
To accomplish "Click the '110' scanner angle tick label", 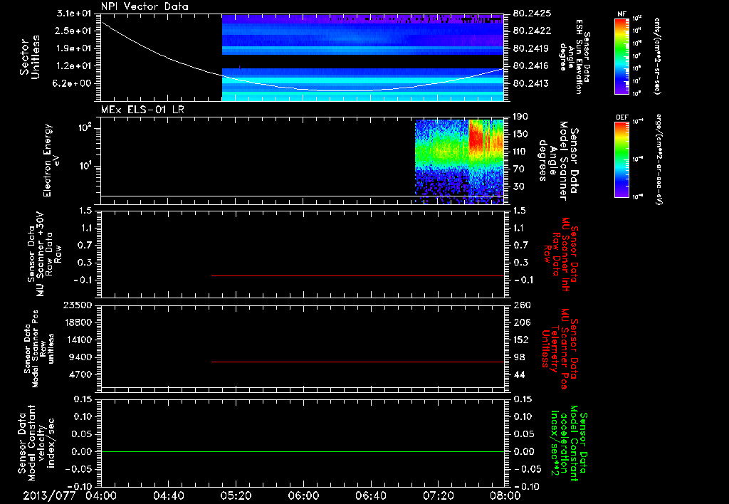I will tap(520, 151).
